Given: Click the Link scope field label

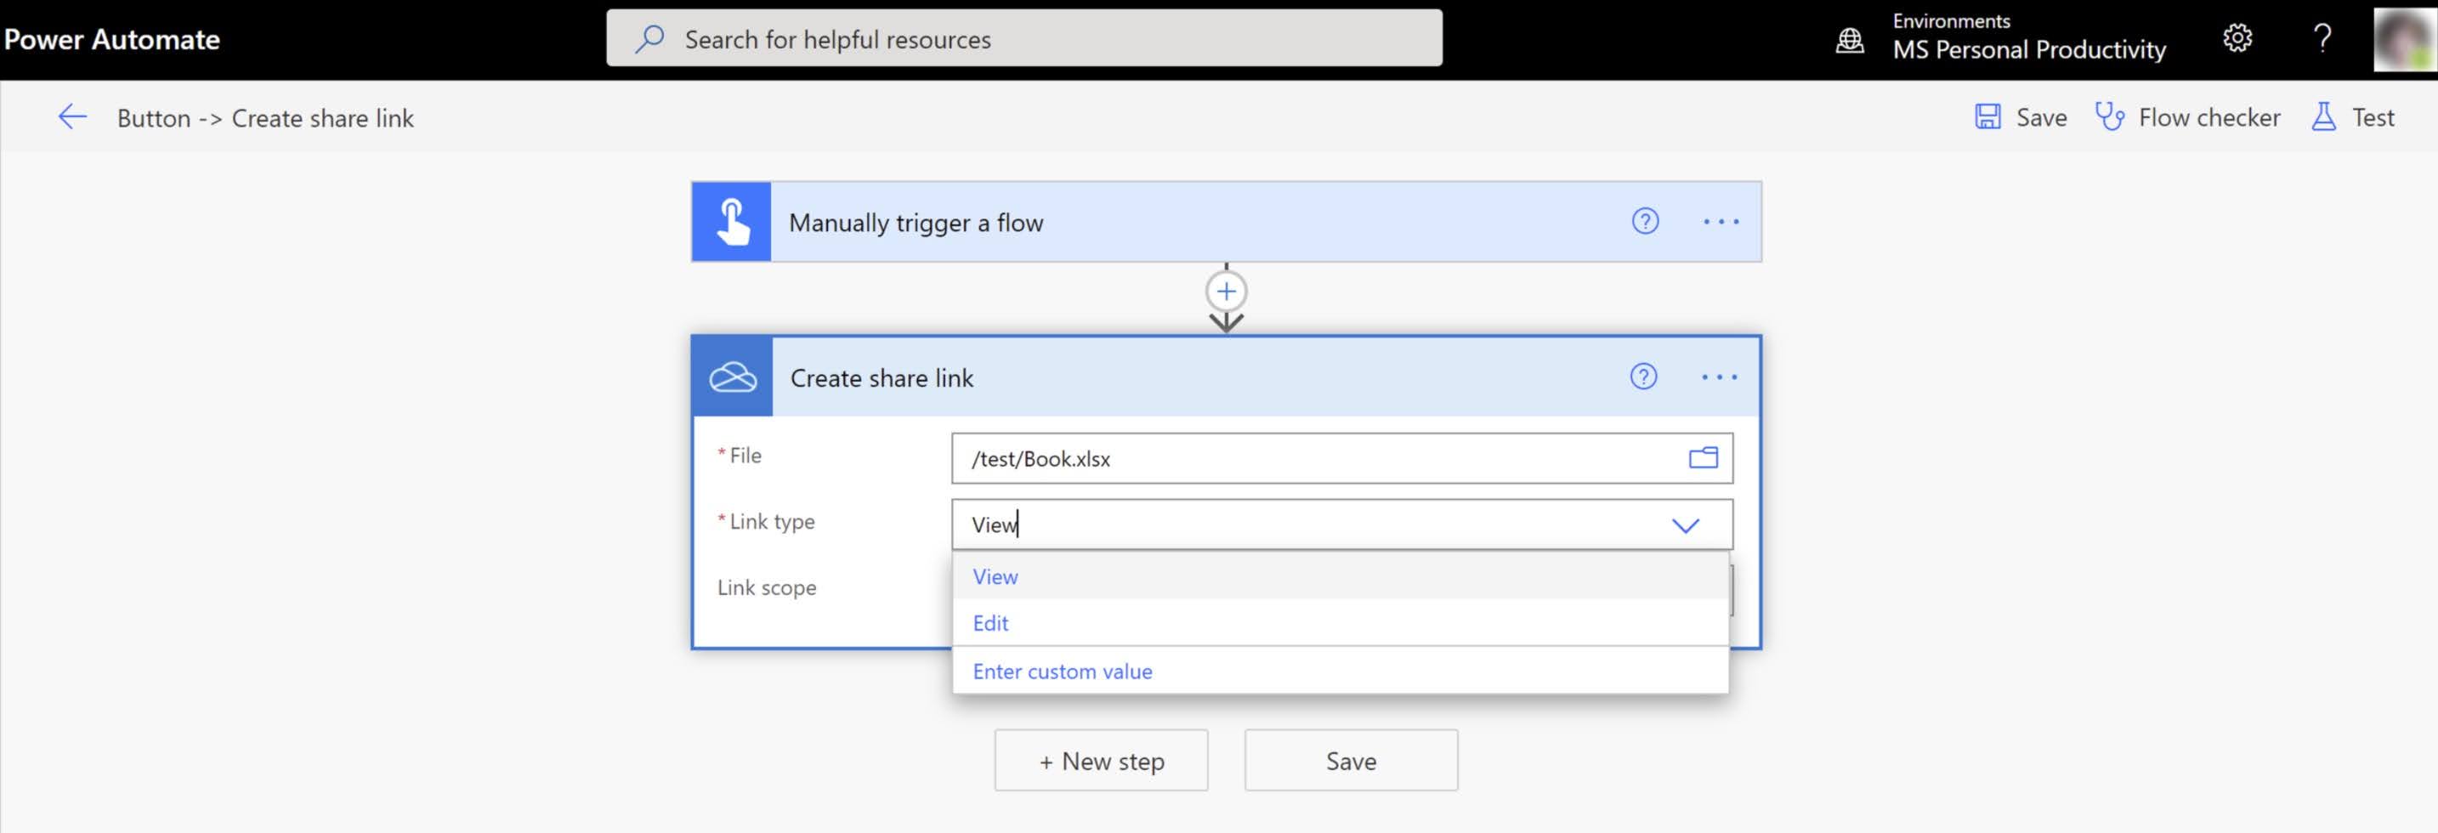Looking at the screenshot, I should [x=767, y=588].
